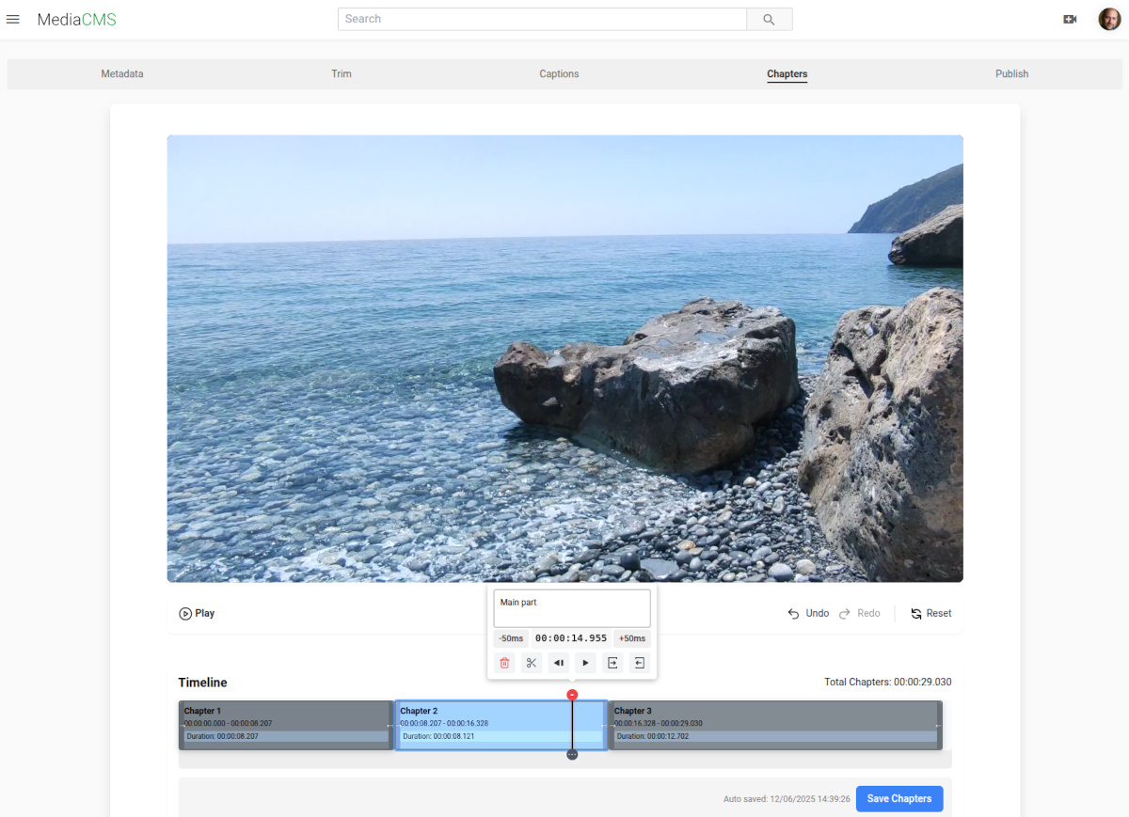Click the Save Chapters button

point(898,798)
